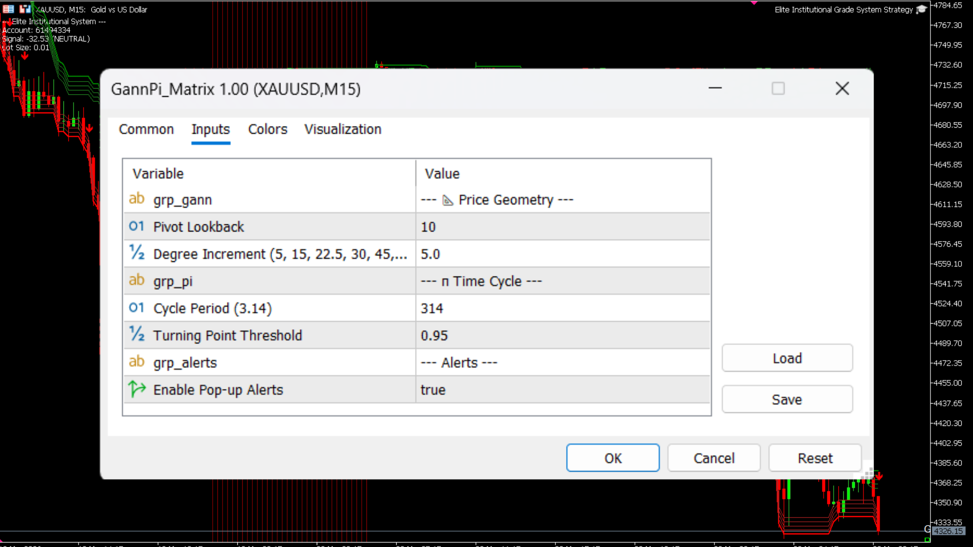
Task: Switch to the Visualization tab
Action: (x=343, y=129)
